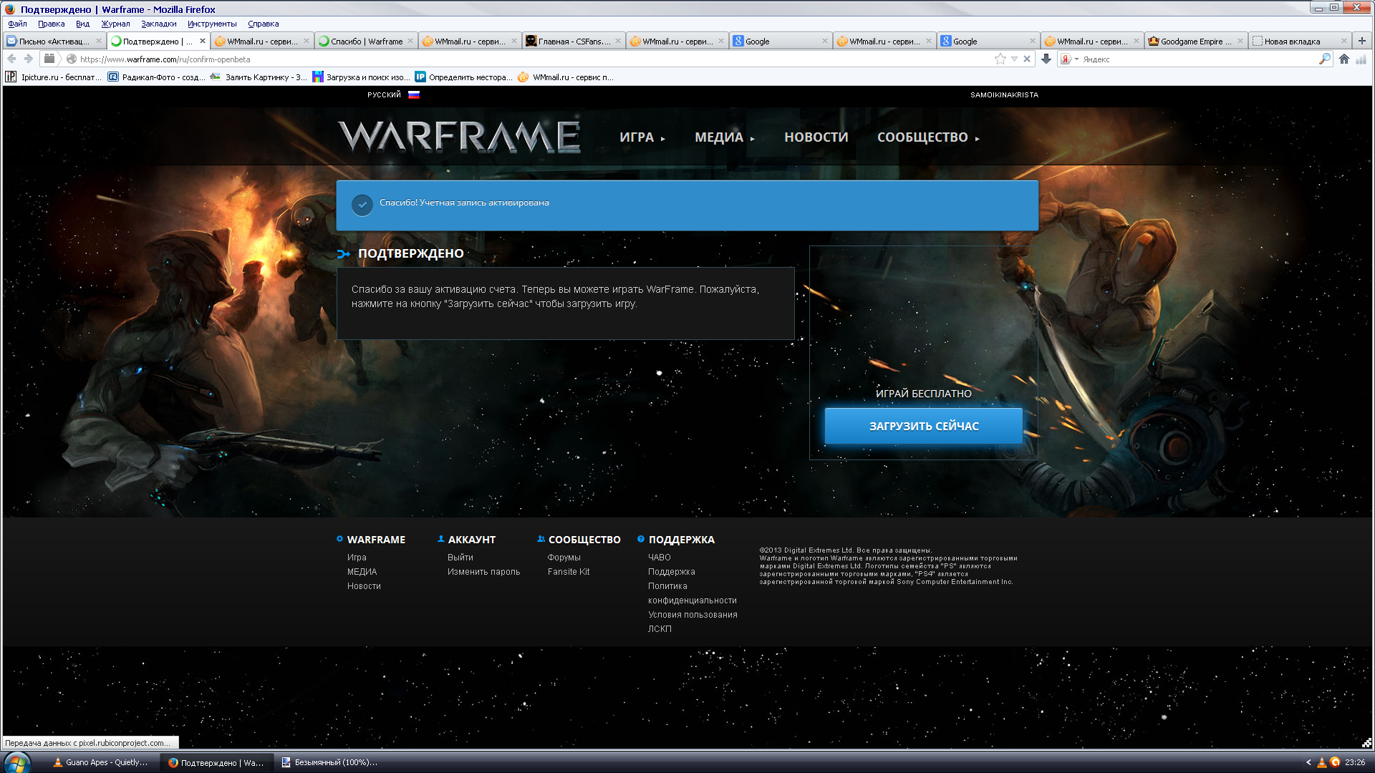Open the Закладки menu
Screen dimensions: 1375x773
click(158, 24)
